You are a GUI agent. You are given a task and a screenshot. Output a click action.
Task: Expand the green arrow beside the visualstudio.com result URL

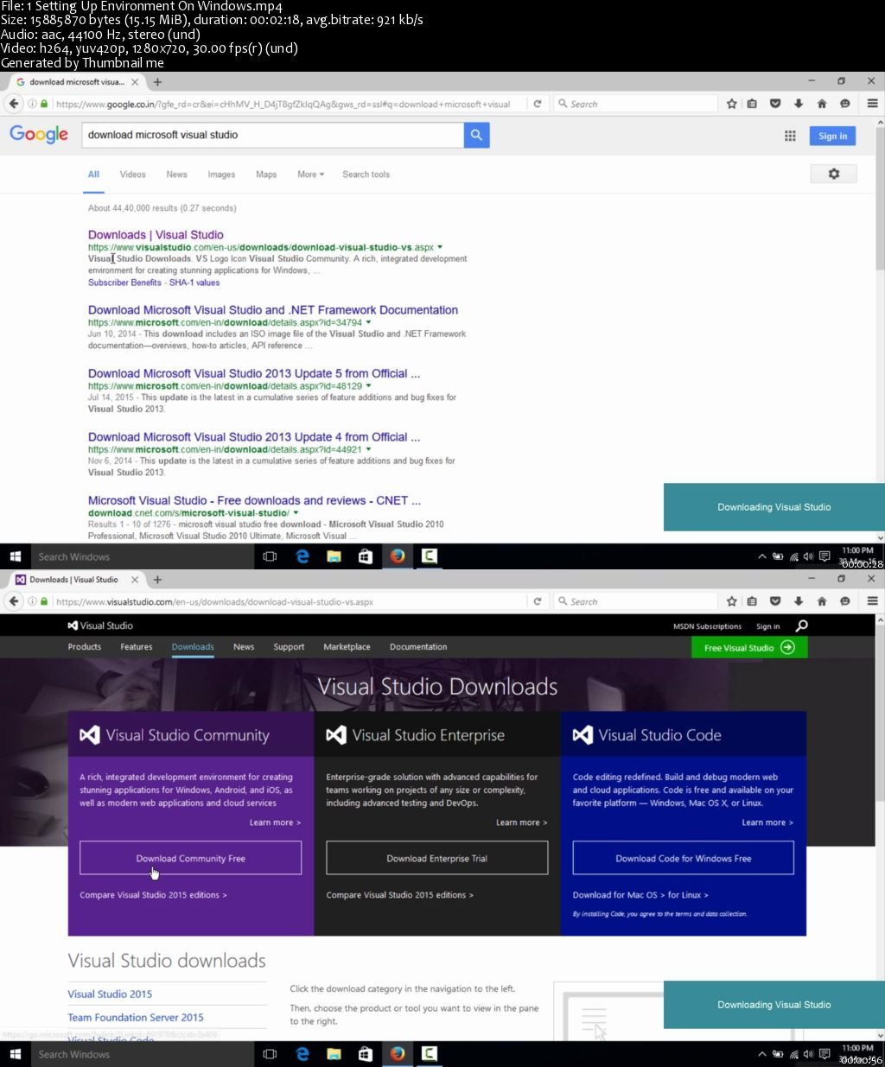click(440, 247)
